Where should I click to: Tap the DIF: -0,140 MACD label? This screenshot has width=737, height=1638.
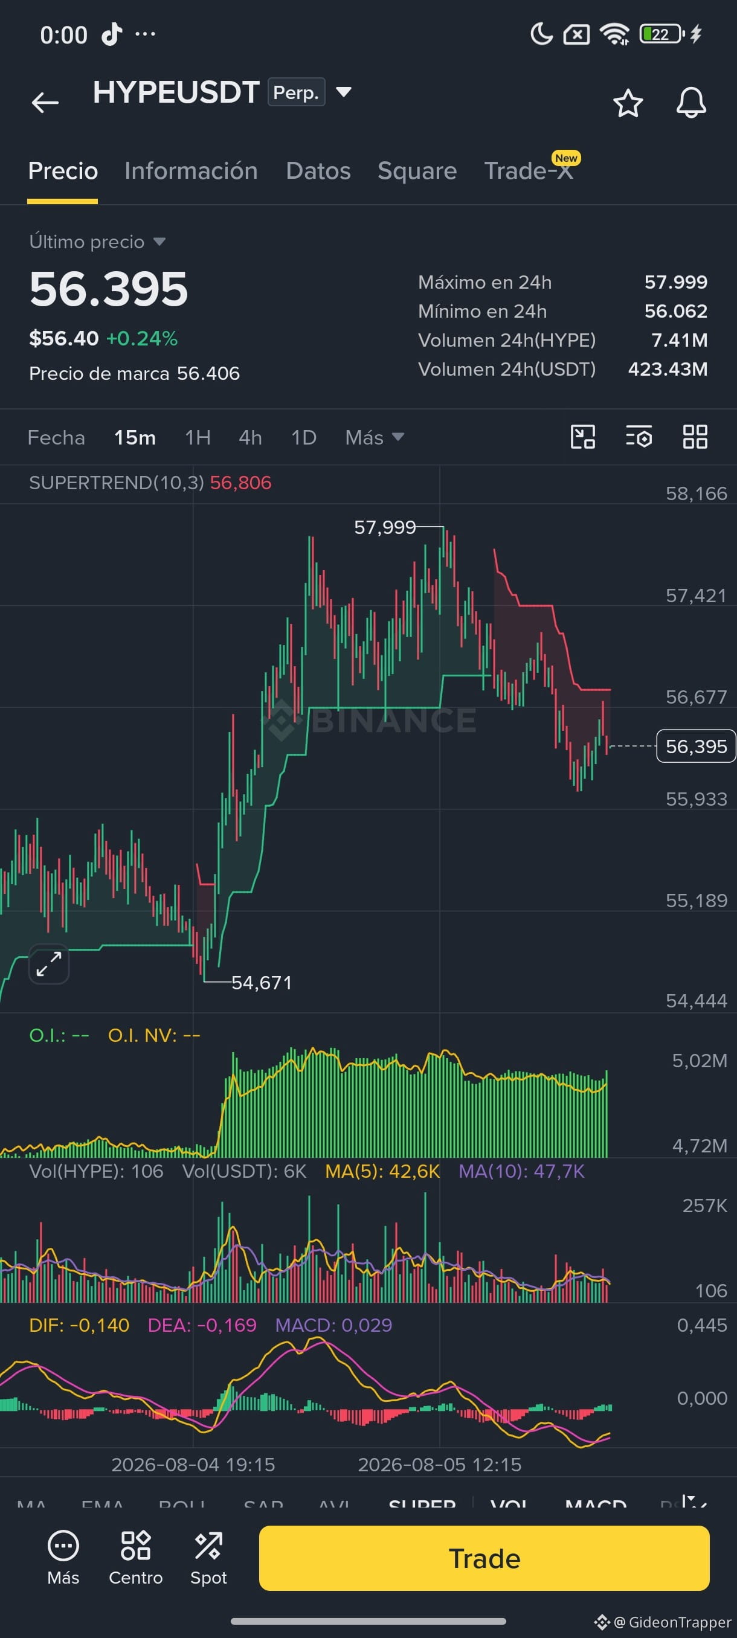pos(79,1325)
